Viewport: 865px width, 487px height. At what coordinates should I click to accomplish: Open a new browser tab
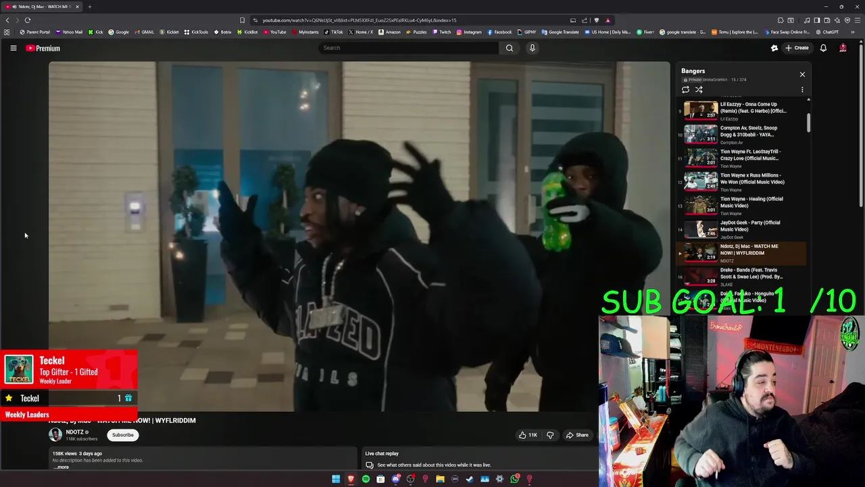pyautogui.click(x=89, y=7)
